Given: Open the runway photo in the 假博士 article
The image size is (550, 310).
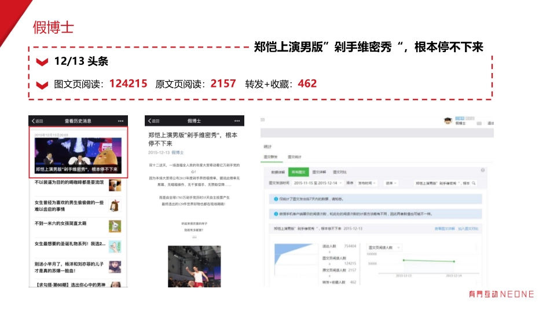Looking at the screenshot, I should (x=195, y=267).
